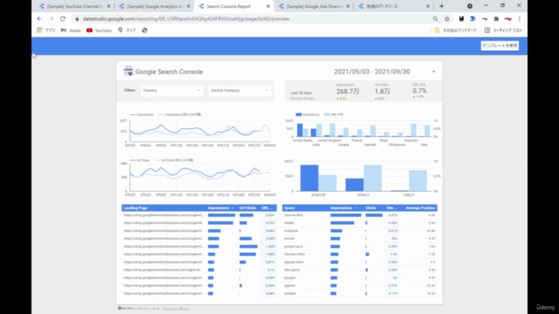Reload the page with the refresh icon
559x314 pixels.
tap(63, 19)
